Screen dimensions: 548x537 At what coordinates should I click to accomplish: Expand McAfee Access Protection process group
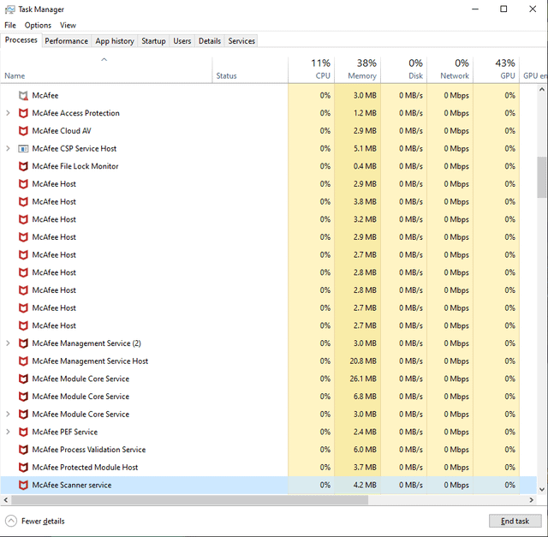click(x=8, y=113)
